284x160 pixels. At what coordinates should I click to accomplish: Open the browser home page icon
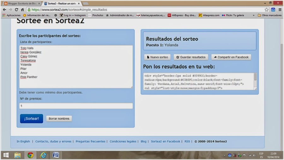click(x=22, y=9)
